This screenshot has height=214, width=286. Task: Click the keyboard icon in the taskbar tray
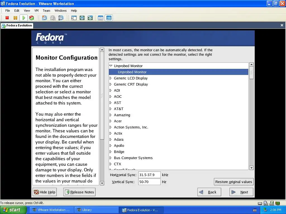tap(255, 210)
